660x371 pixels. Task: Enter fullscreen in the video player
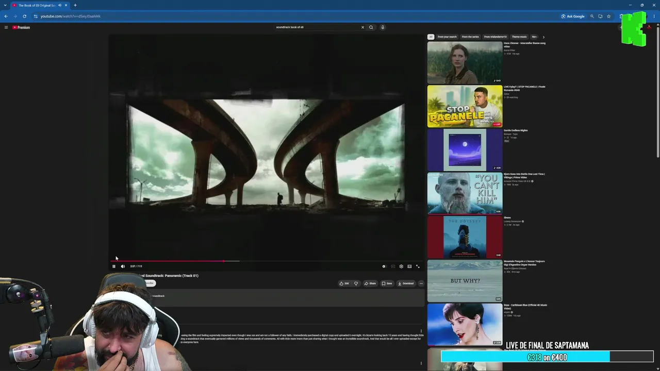click(418, 266)
